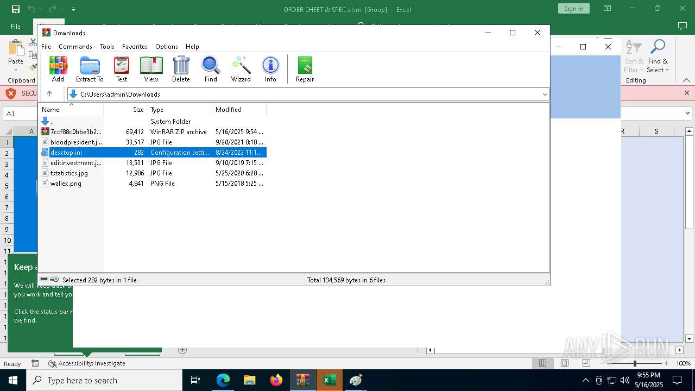Image resolution: width=695 pixels, height=391 pixels.
Task: Open the View toolbar icon
Action: [x=151, y=69]
